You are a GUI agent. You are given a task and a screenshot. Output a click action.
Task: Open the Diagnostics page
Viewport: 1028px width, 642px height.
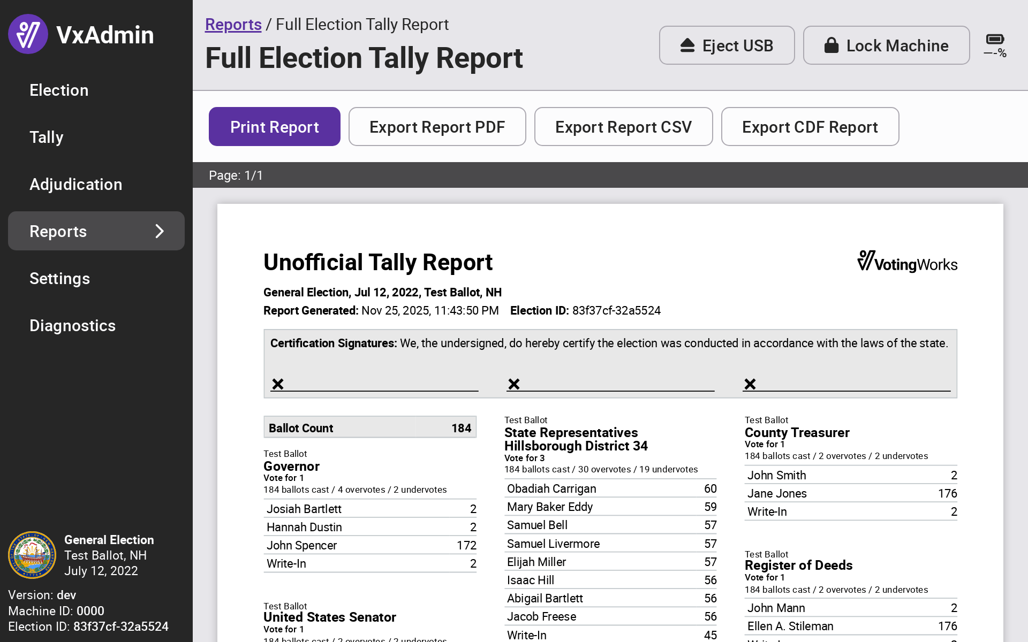(73, 325)
